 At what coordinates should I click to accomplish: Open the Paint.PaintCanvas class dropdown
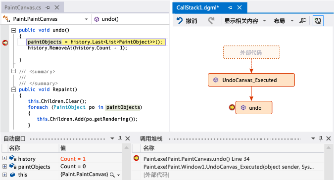86,19
